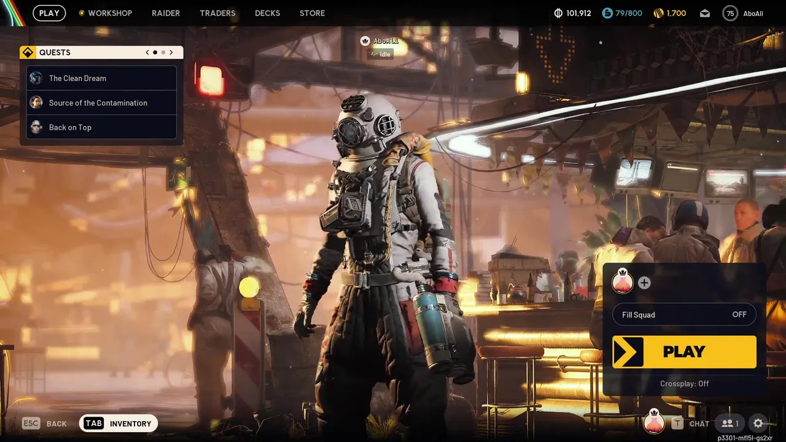
Task: Open the AboAli profile name
Action: [753, 13]
